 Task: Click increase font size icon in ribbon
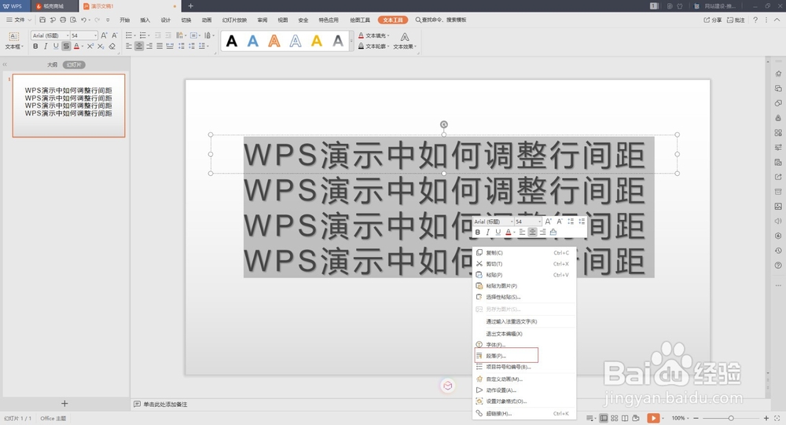[x=104, y=35]
